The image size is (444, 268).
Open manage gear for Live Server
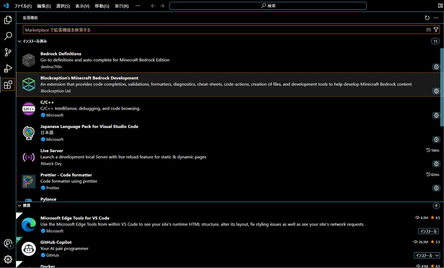click(x=436, y=164)
